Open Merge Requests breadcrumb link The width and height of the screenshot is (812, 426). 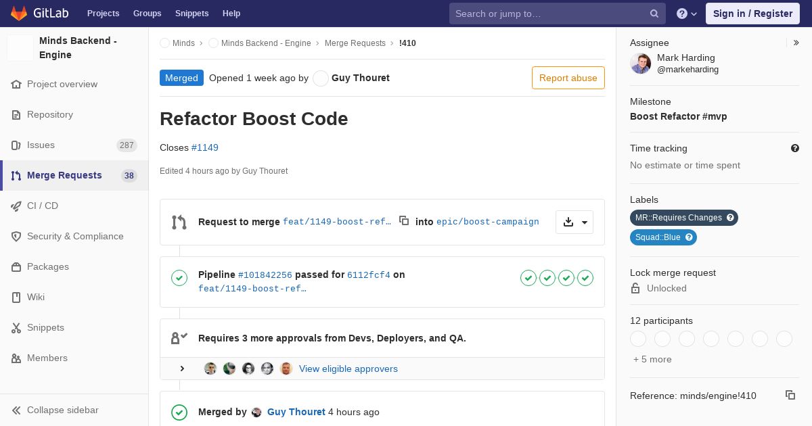(355, 43)
